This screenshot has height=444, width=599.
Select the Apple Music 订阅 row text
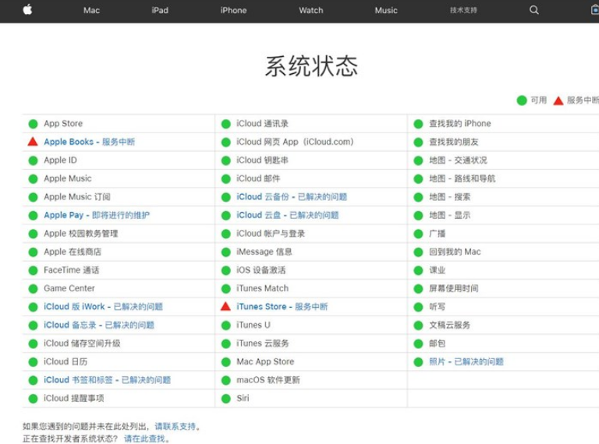pos(77,197)
